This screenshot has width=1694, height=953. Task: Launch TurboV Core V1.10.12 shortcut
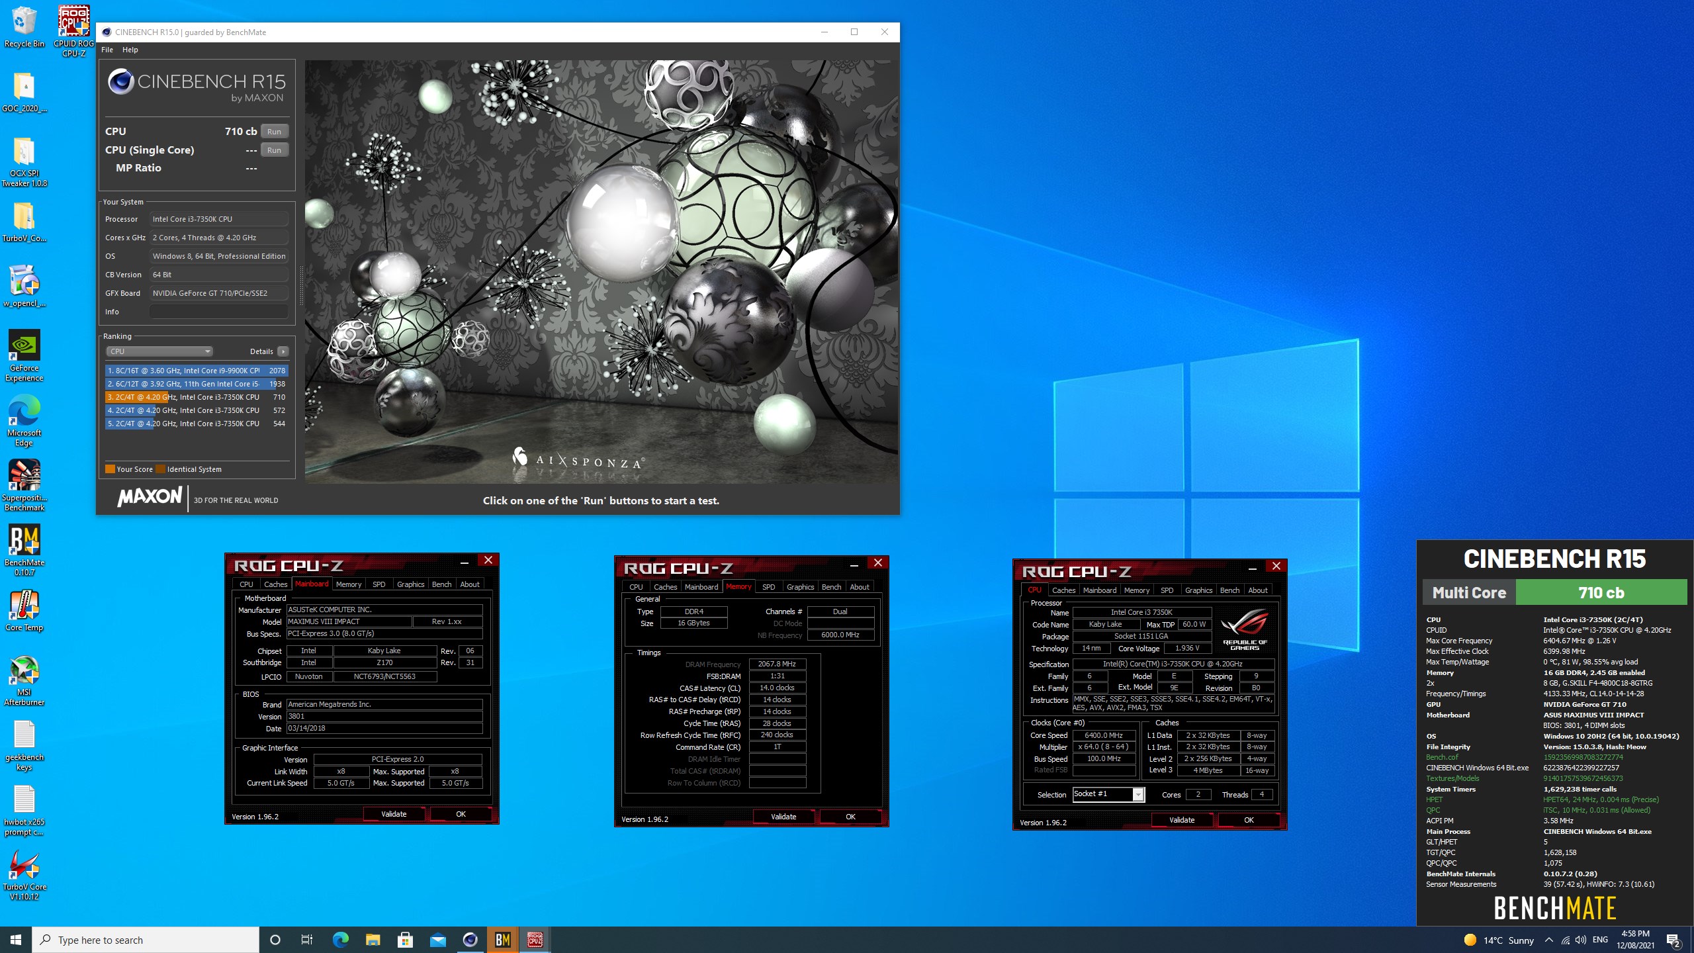pyautogui.click(x=24, y=875)
